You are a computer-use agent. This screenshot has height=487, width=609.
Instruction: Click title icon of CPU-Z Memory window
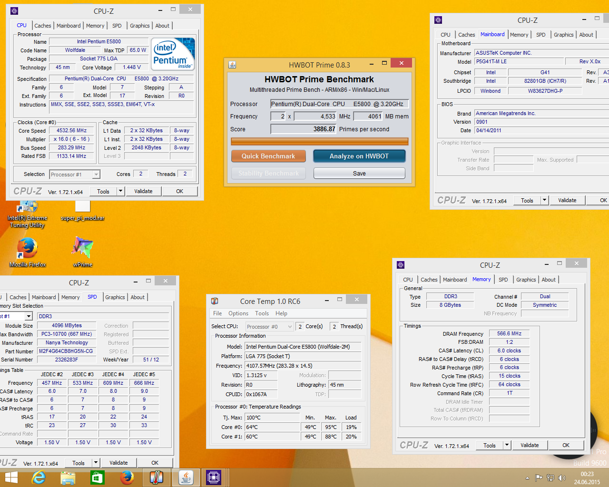(x=401, y=265)
